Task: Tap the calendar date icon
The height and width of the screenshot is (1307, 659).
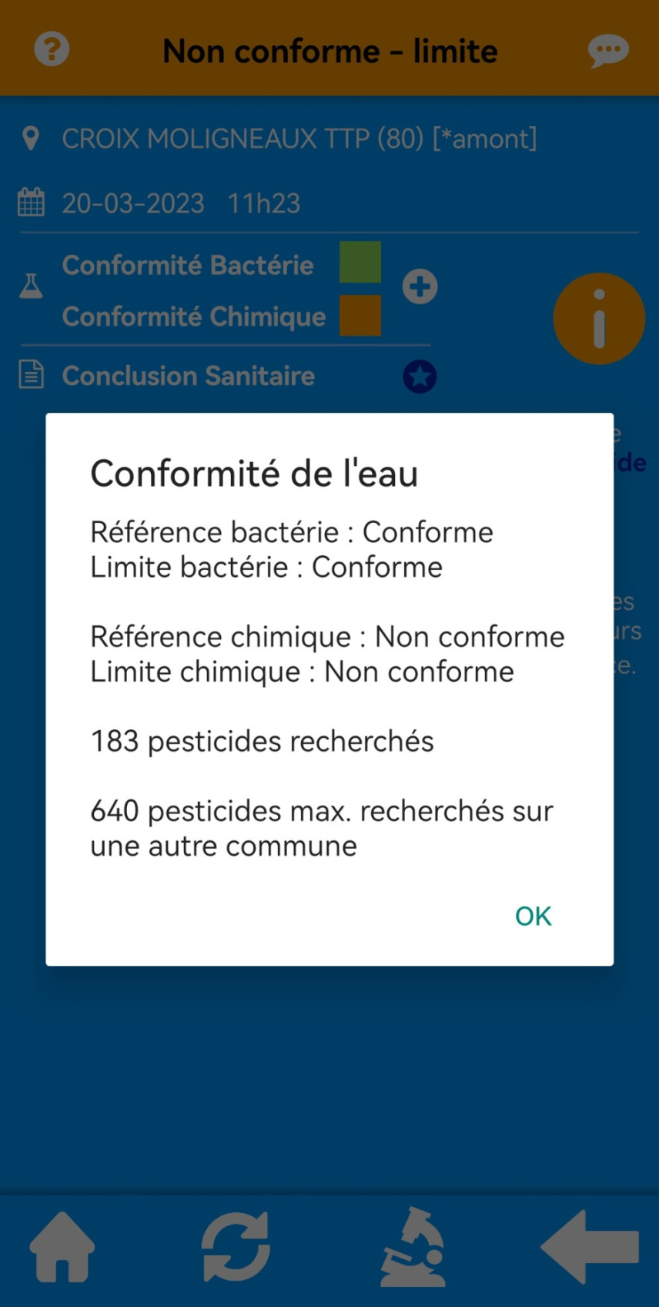Action: click(31, 203)
